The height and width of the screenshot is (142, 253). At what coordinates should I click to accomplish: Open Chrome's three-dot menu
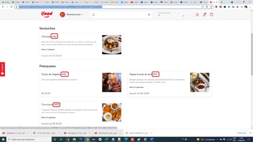(x=250, y=7)
